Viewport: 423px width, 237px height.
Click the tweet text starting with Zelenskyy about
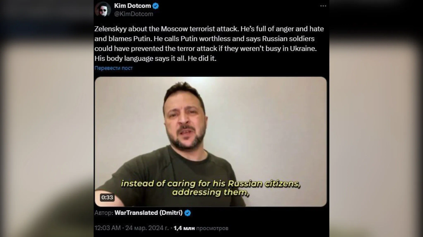click(209, 44)
